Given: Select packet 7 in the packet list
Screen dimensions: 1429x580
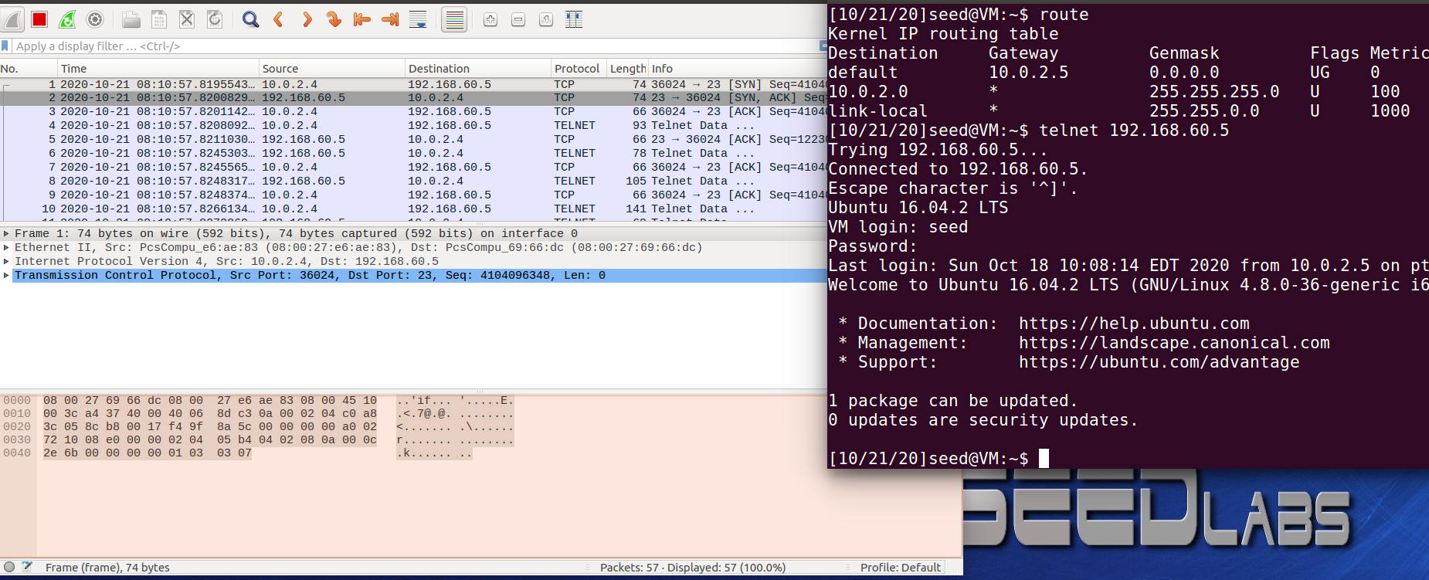Looking at the screenshot, I should pos(413,168).
